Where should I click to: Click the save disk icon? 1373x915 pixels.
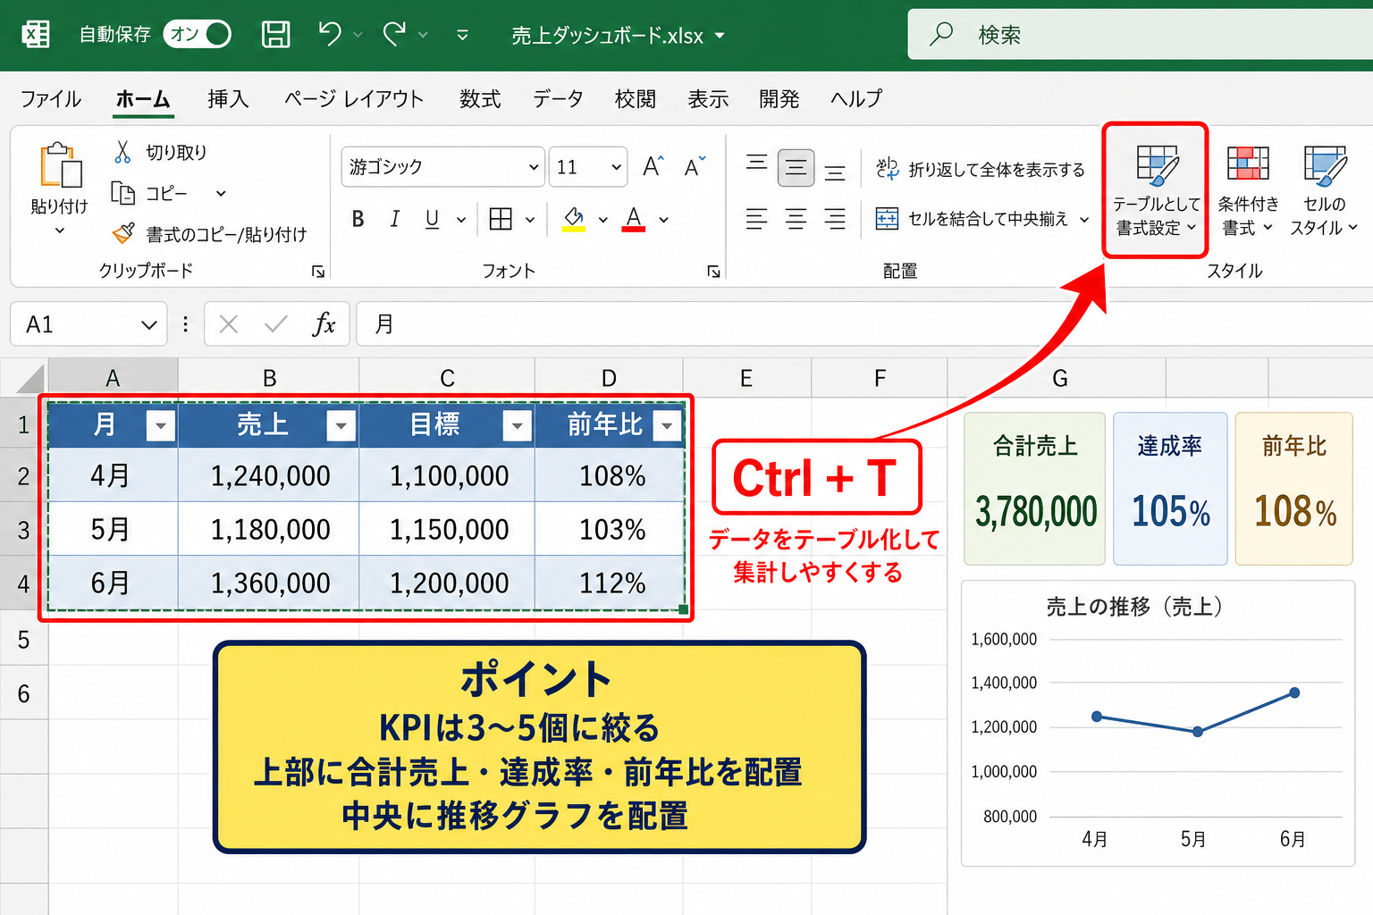pyautogui.click(x=275, y=35)
